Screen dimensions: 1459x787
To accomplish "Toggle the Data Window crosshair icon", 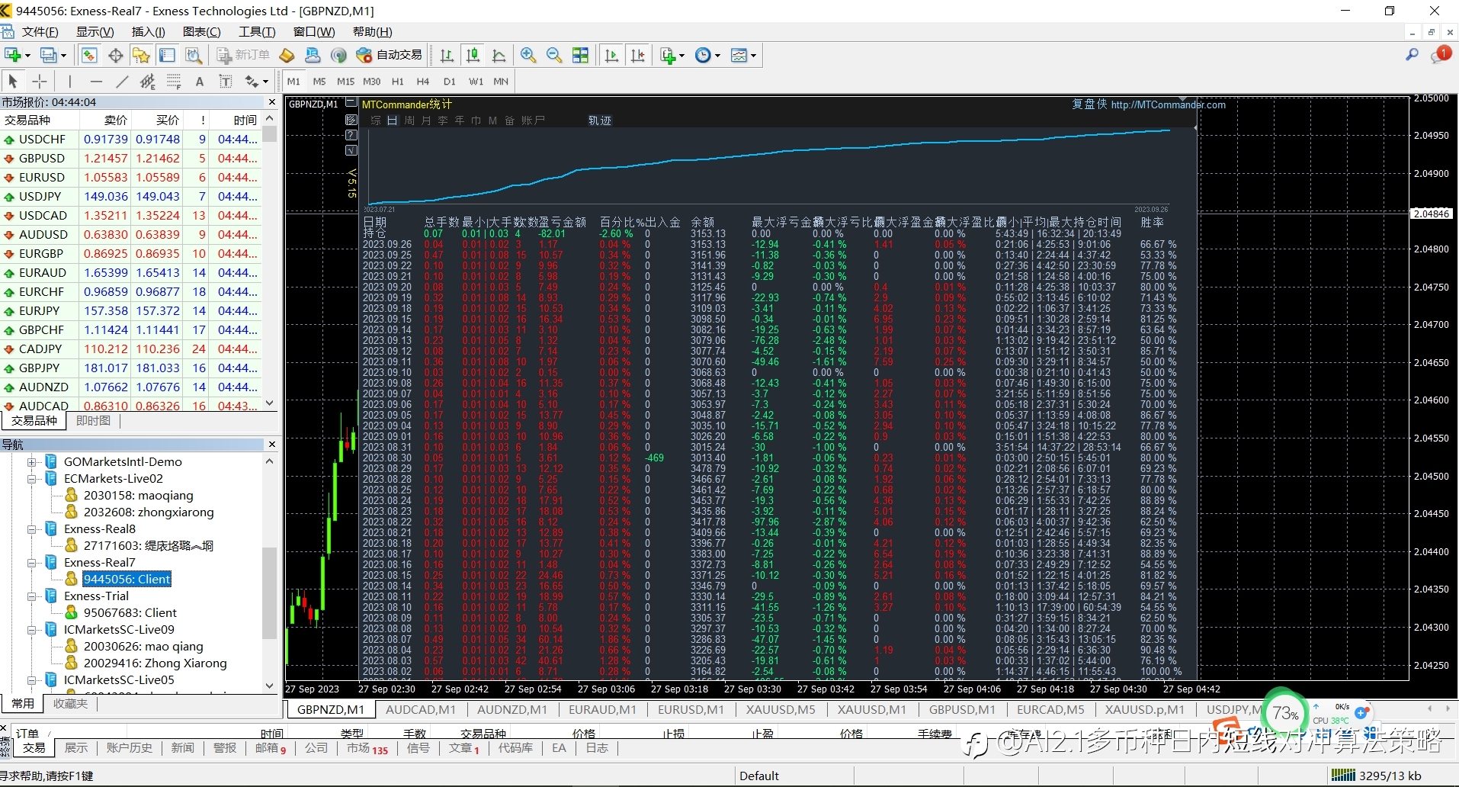I will (115, 55).
